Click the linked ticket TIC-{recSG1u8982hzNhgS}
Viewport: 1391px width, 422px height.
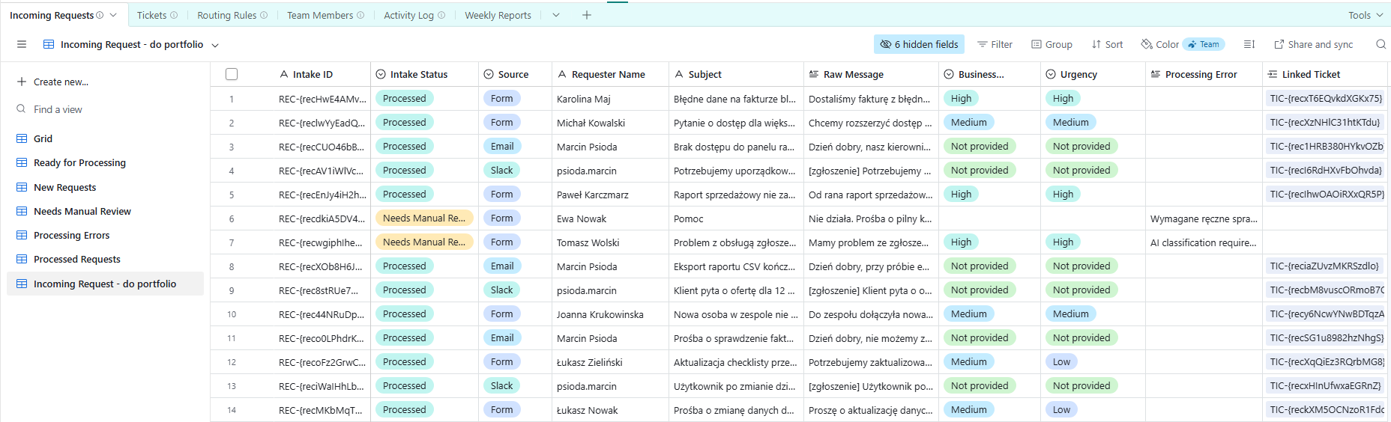1326,337
